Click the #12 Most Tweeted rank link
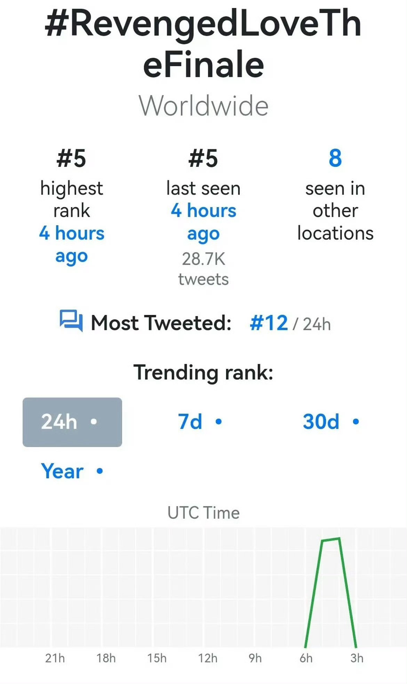Image resolution: width=407 pixels, height=684 pixels. [269, 323]
